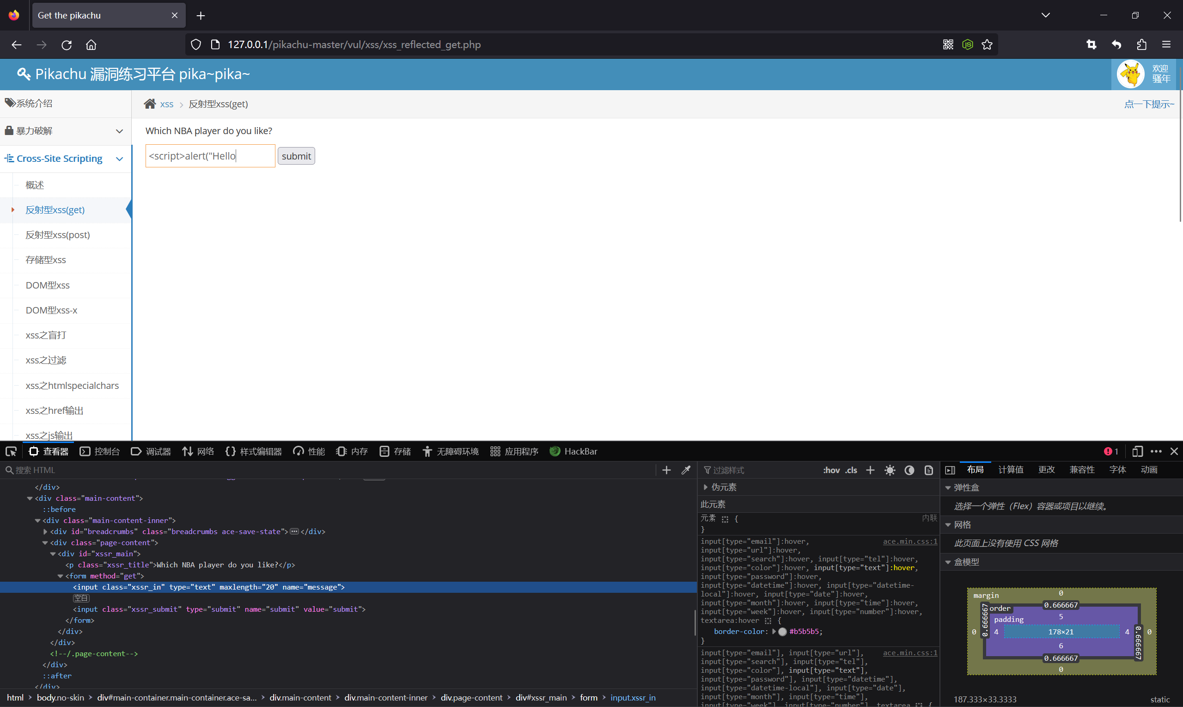Reload the page with the refresh icon
1183x707 pixels.
pyautogui.click(x=67, y=45)
